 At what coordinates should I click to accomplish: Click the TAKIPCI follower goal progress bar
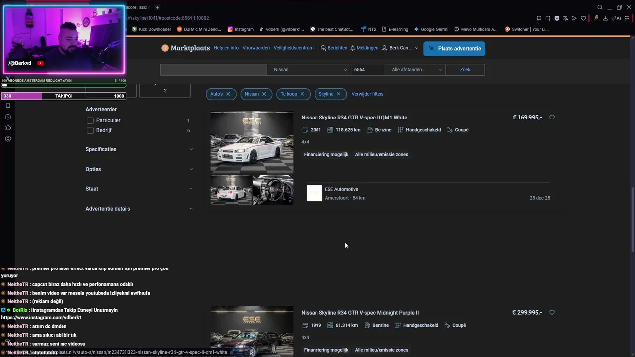tap(63, 96)
